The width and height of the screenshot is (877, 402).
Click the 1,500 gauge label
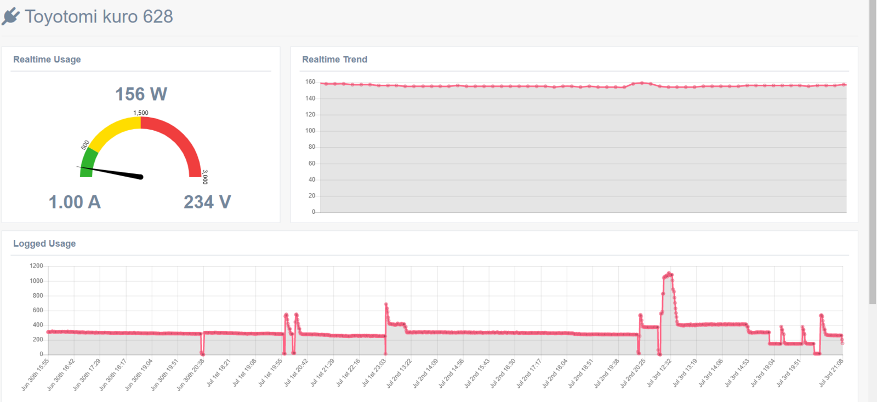[x=141, y=113]
